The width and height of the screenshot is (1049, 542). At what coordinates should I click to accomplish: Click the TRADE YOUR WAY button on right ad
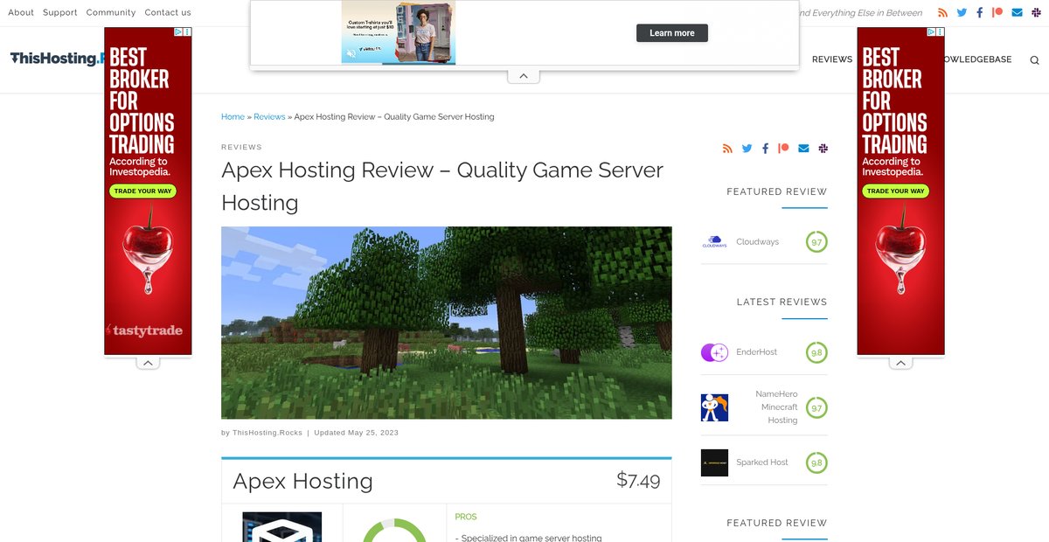pyautogui.click(x=895, y=191)
